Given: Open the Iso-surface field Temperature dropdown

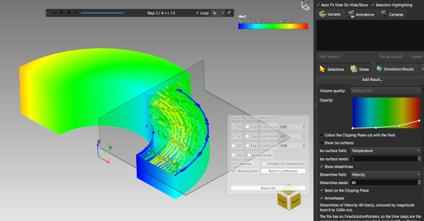Looking at the screenshot, I should (x=386, y=151).
